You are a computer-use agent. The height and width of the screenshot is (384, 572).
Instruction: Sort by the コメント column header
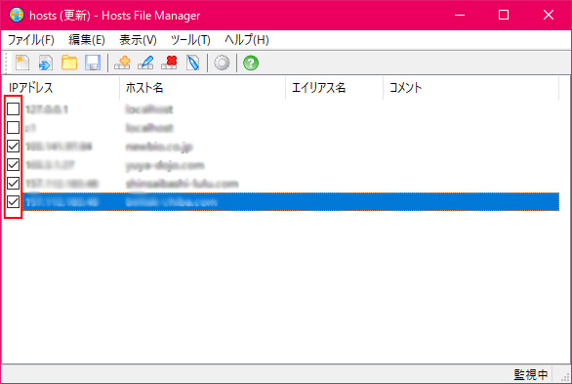[x=470, y=88]
